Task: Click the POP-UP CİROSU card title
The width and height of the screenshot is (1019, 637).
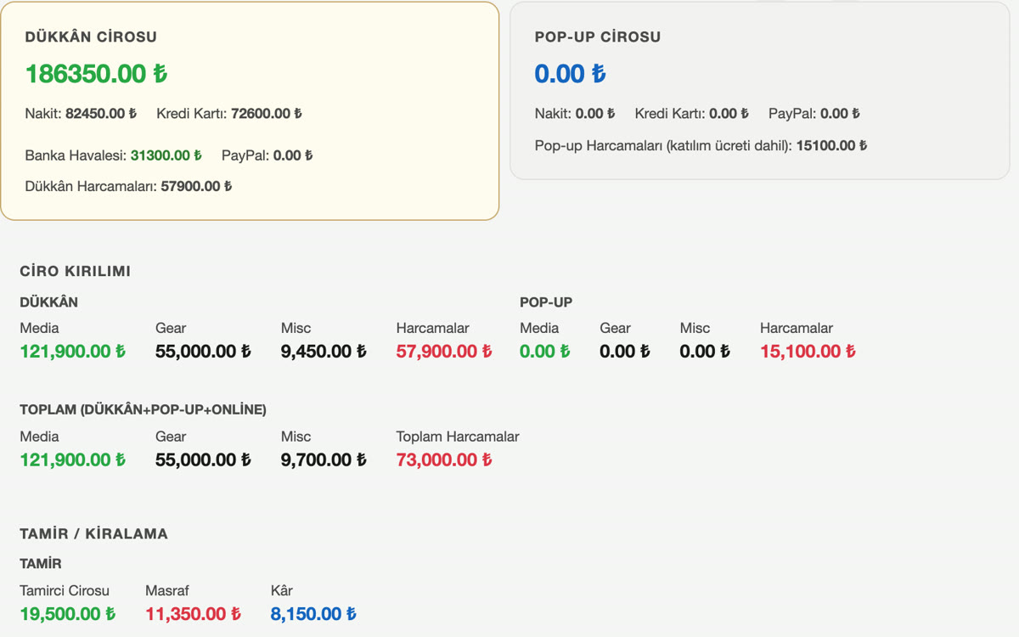Action: point(598,37)
